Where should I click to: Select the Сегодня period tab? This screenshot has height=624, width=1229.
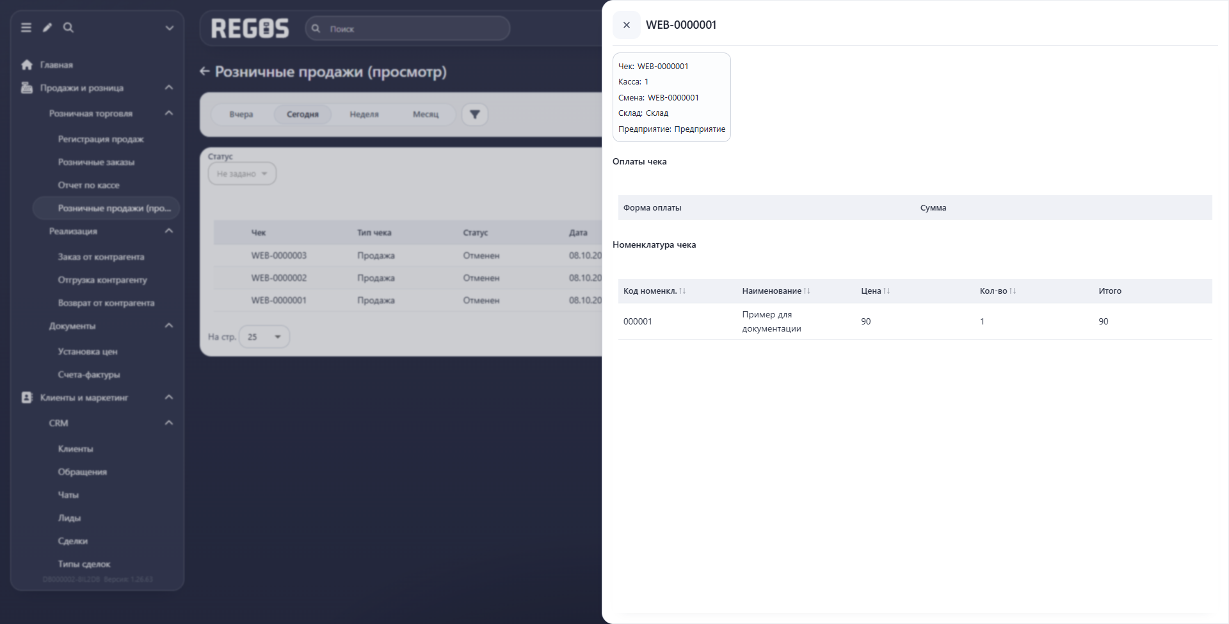point(303,115)
